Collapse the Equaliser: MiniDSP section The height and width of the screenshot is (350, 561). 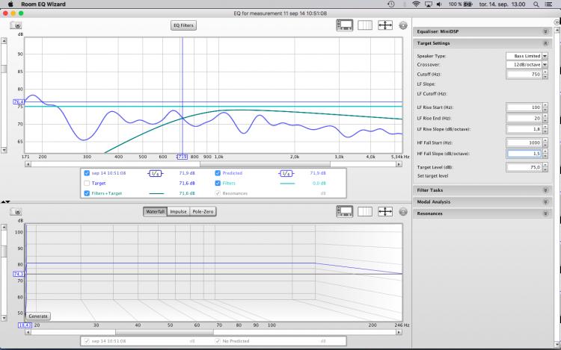[x=545, y=32]
